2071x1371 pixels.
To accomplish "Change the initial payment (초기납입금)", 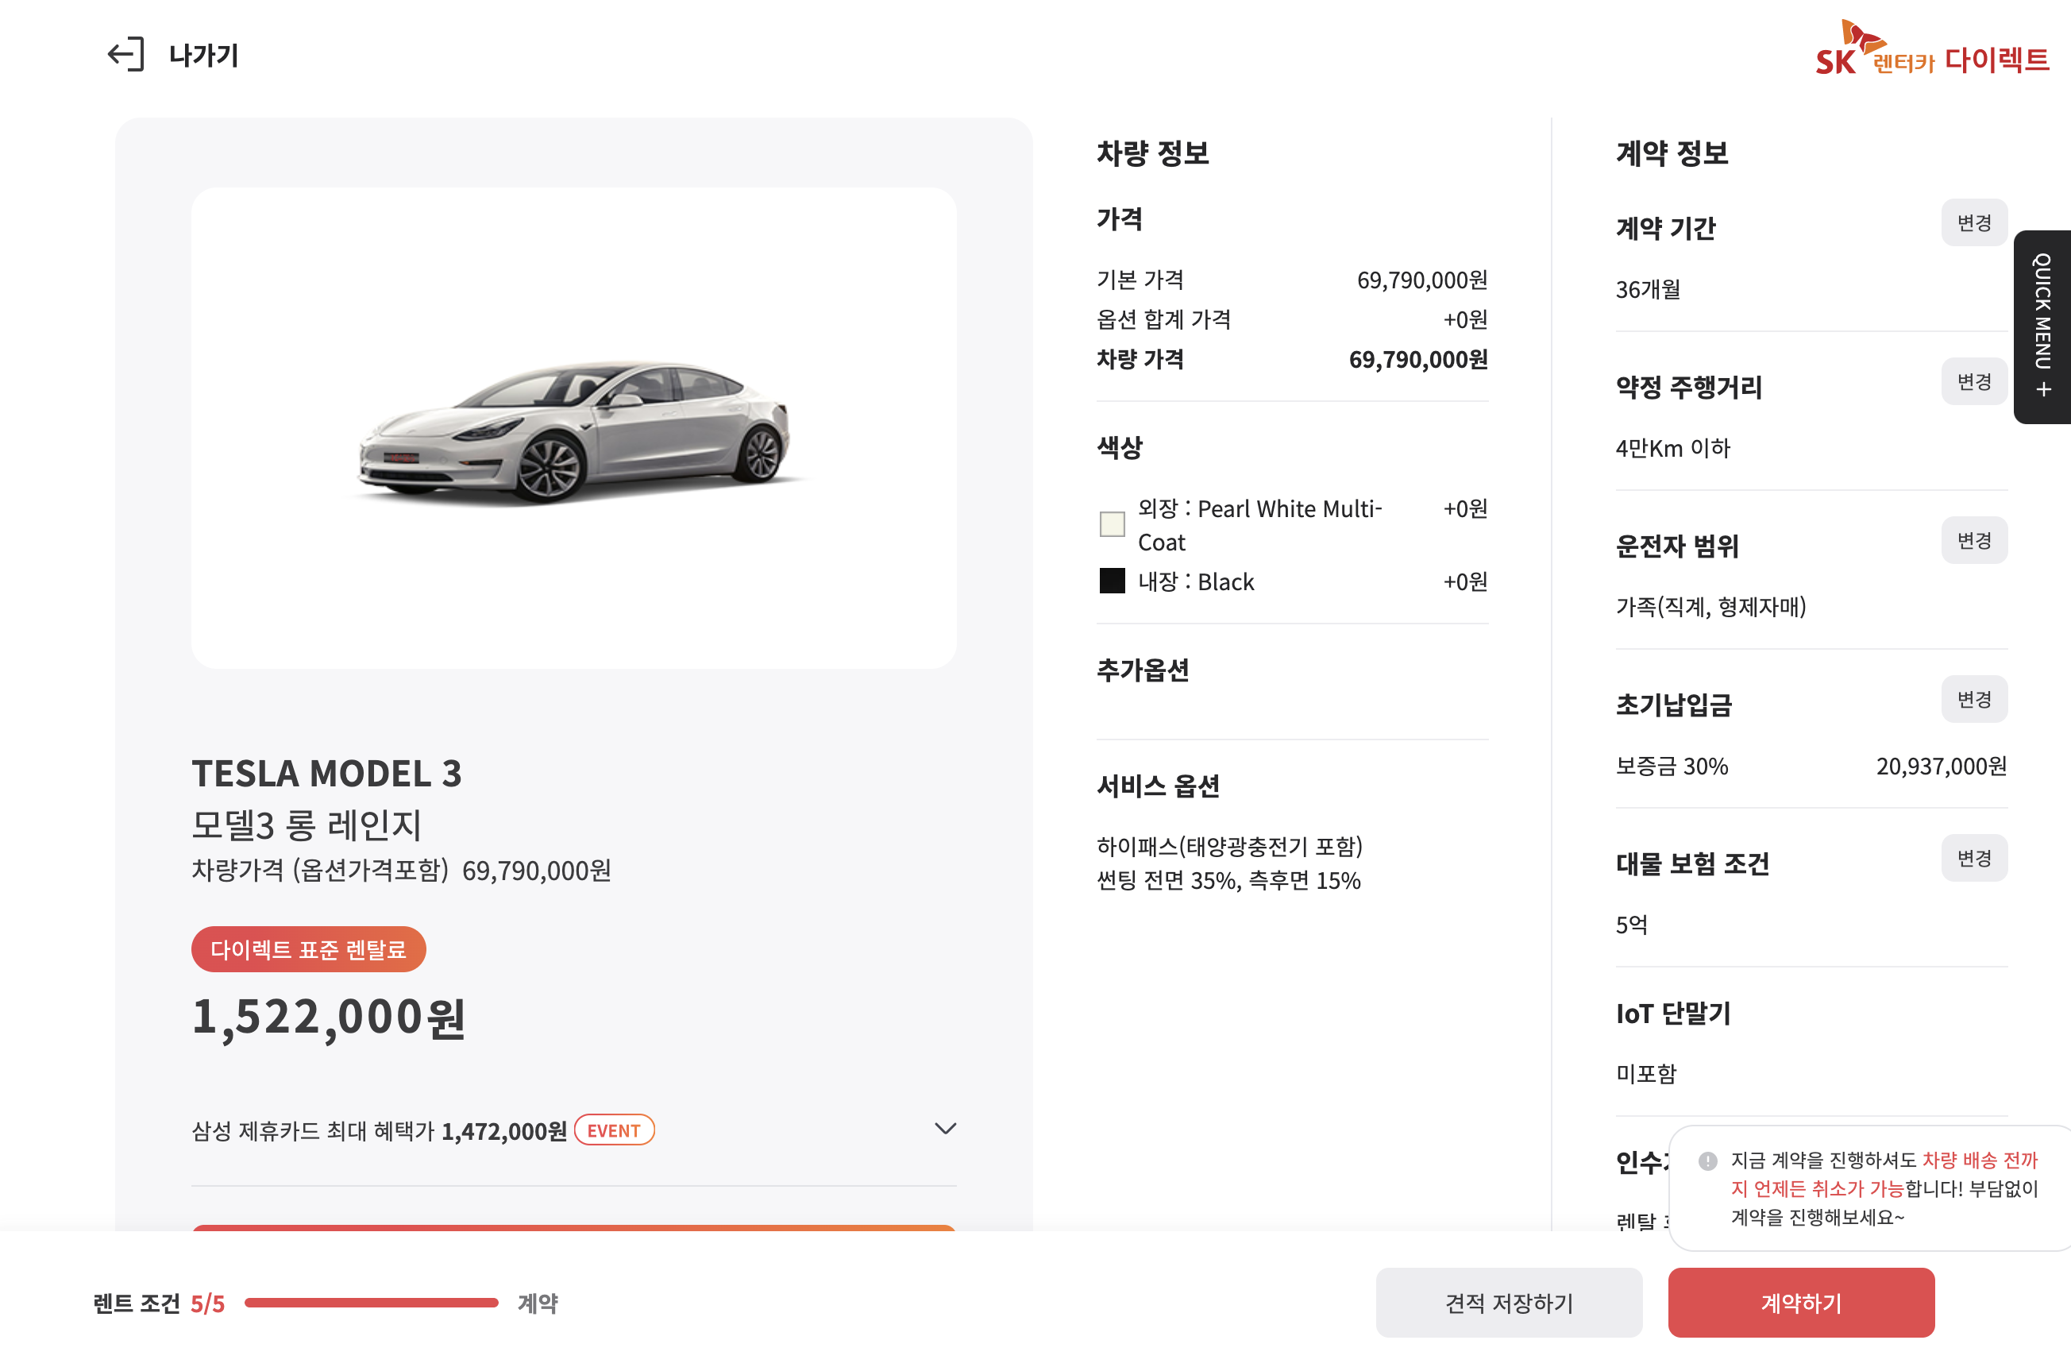I will click(1973, 699).
